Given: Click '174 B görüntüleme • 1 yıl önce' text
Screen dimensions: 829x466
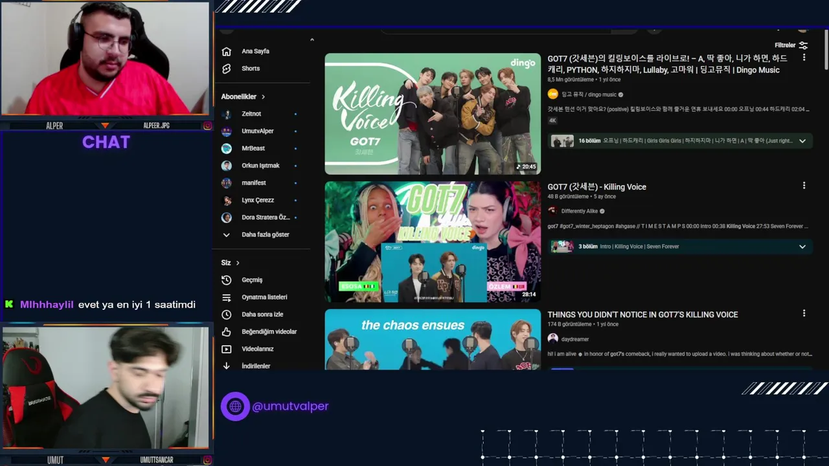Looking at the screenshot, I should pyautogui.click(x=583, y=324).
